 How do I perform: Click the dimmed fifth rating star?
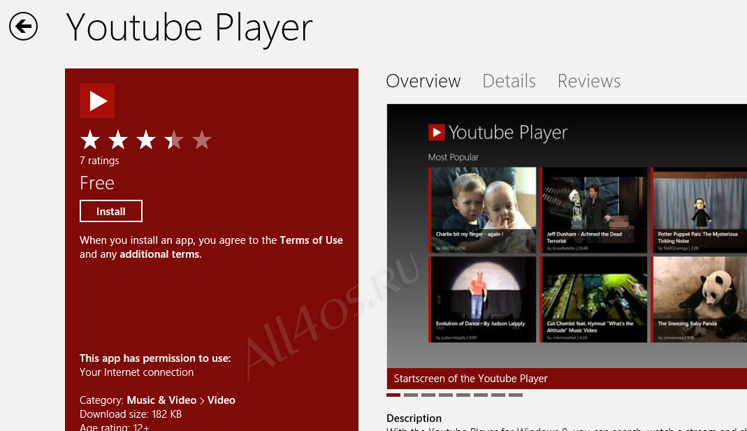(202, 140)
